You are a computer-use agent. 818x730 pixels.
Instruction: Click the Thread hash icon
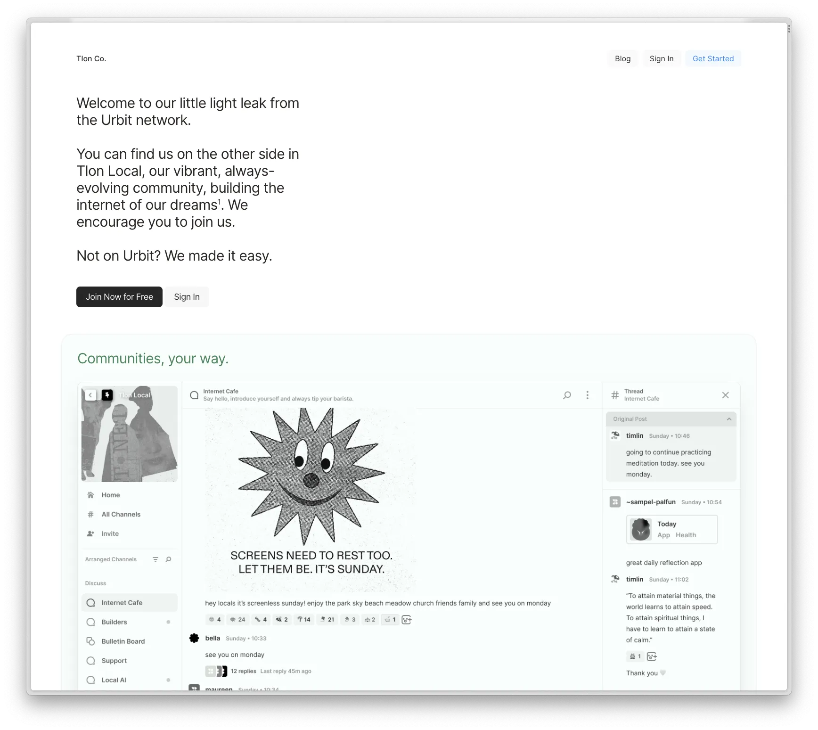point(615,395)
